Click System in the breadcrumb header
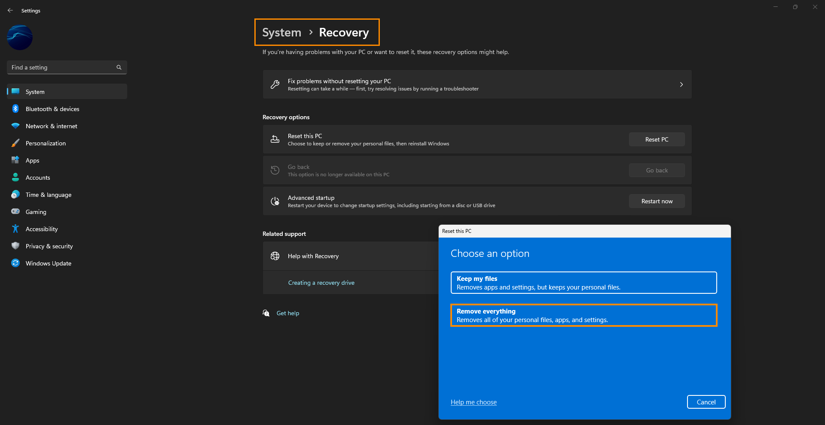This screenshot has width=825, height=425. click(281, 33)
